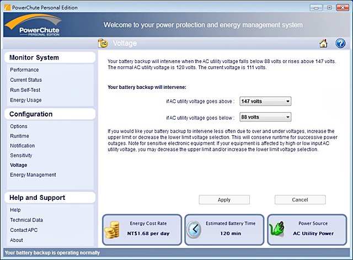
Task: Click the "AC Utility Power" value
Action: [313, 234]
